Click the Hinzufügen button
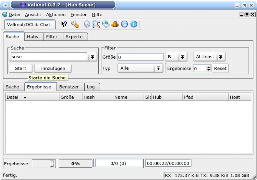The width and height of the screenshot is (257, 180). pos(53,68)
